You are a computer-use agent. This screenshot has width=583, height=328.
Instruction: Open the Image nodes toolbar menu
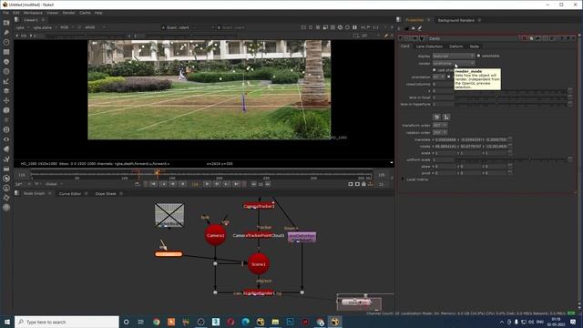pyautogui.click(x=6, y=23)
